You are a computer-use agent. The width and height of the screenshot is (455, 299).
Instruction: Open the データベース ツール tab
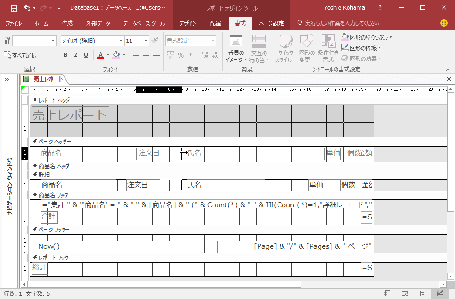144,23
